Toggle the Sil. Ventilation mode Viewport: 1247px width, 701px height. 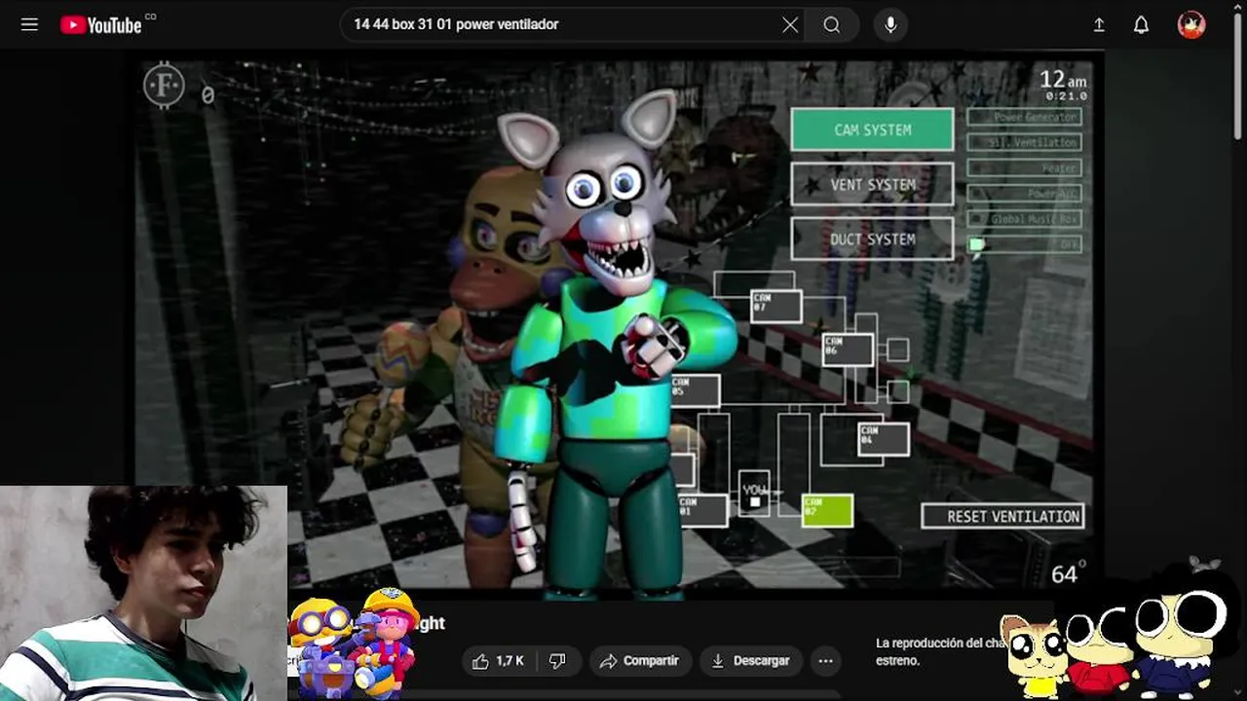coord(1024,142)
